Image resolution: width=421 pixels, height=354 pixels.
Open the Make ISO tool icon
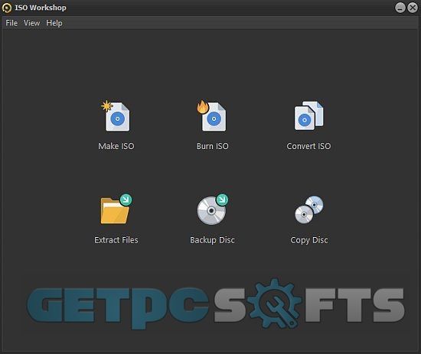116,116
